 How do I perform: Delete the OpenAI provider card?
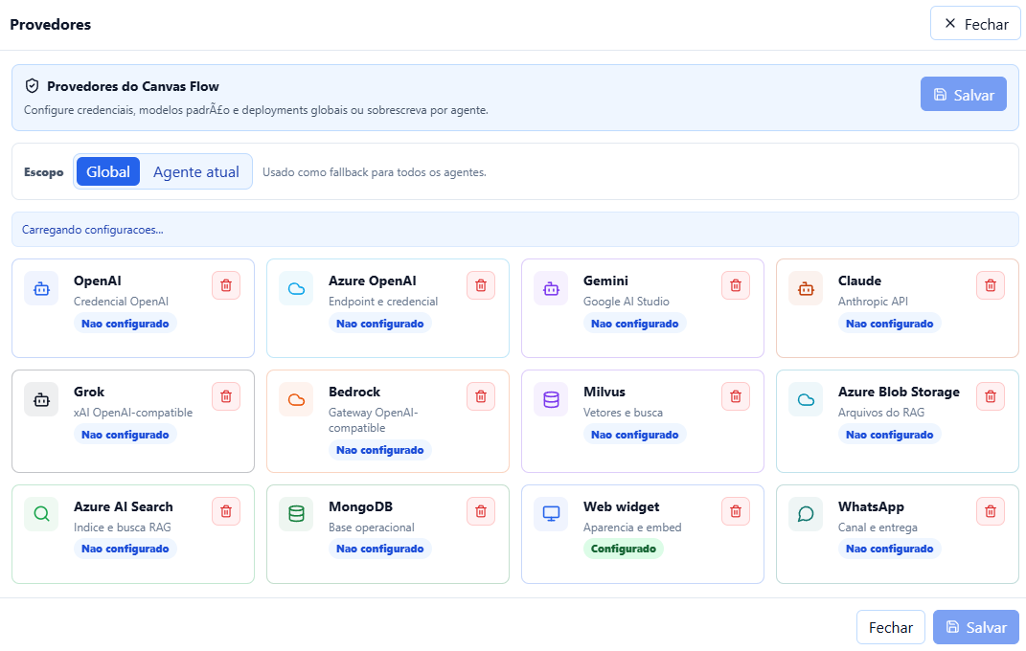click(226, 285)
